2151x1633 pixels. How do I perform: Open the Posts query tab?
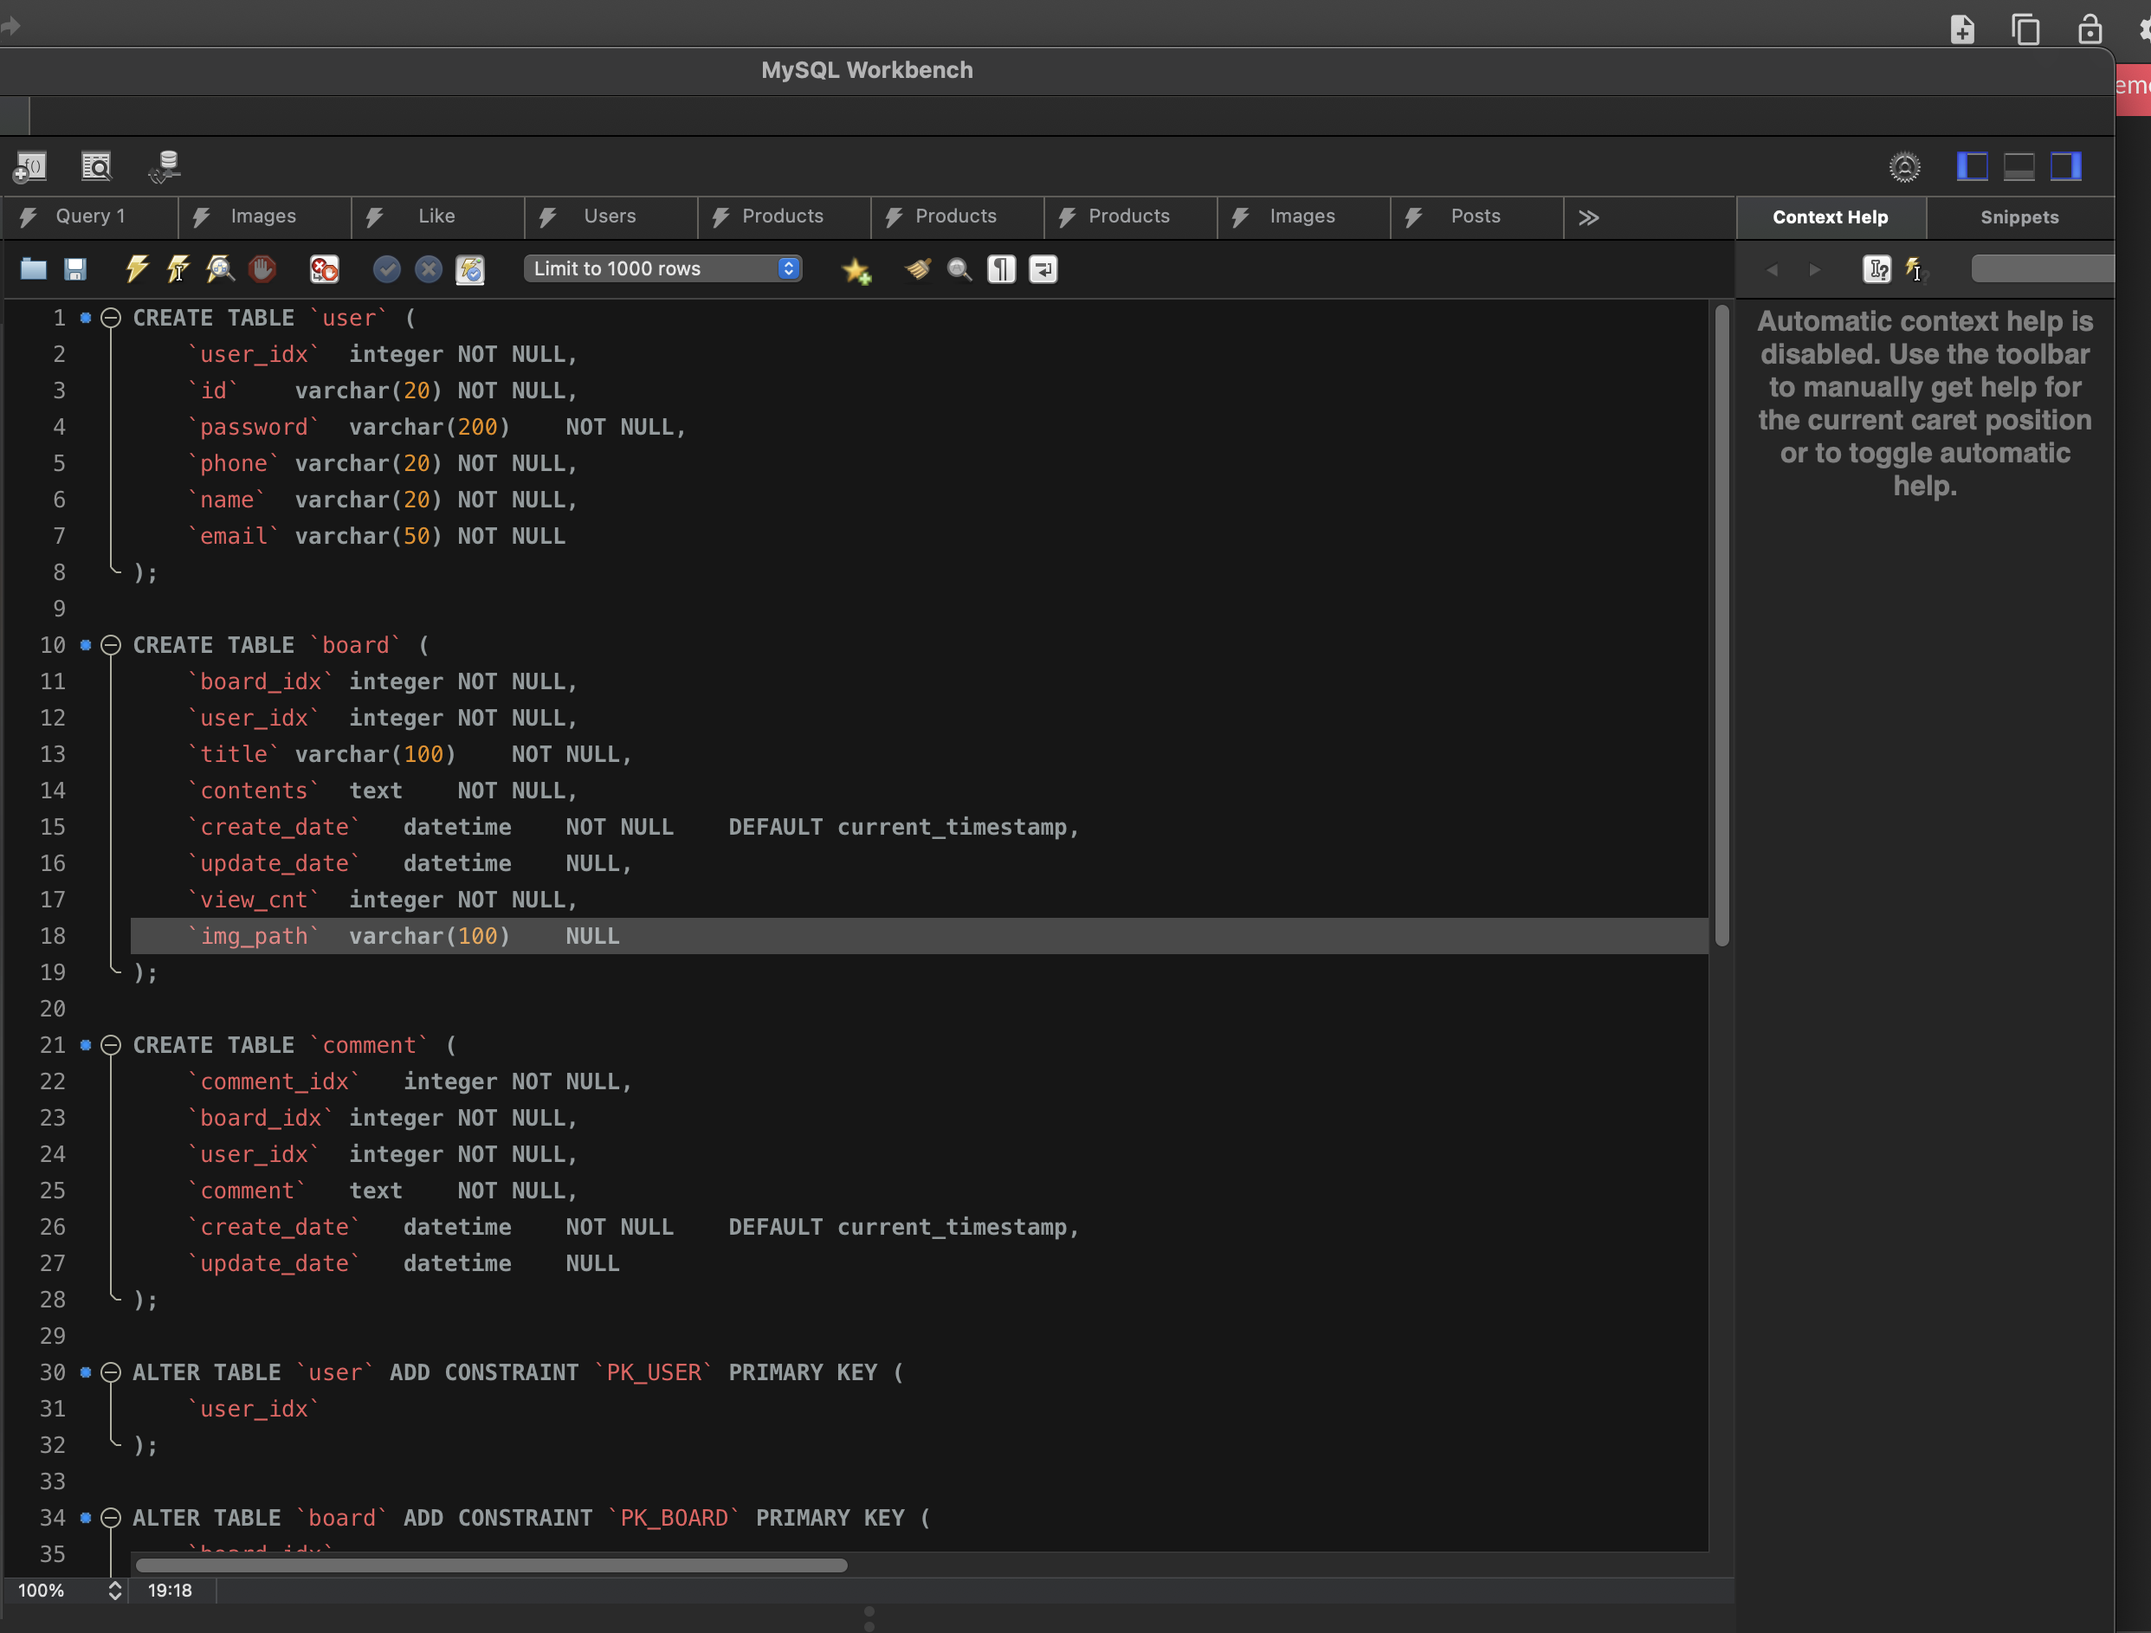(x=1476, y=216)
